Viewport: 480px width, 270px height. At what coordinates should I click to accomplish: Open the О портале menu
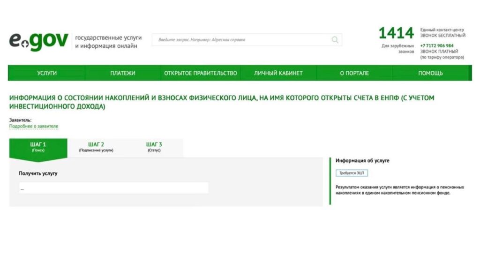[354, 73]
